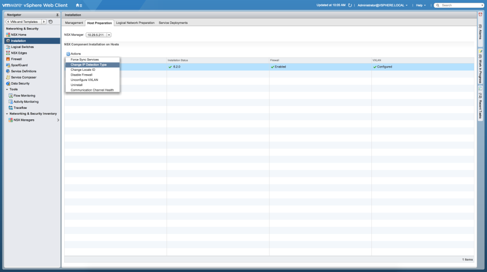Open Communication Channel Health option
This screenshot has width=487, height=272.
(92, 90)
